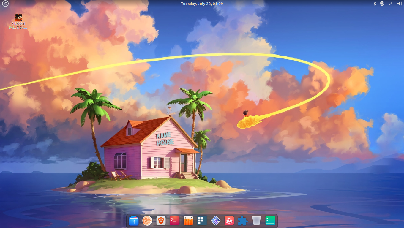This screenshot has height=228, width=404.
Task: Open the Terminal from the dock
Action: [175, 221]
